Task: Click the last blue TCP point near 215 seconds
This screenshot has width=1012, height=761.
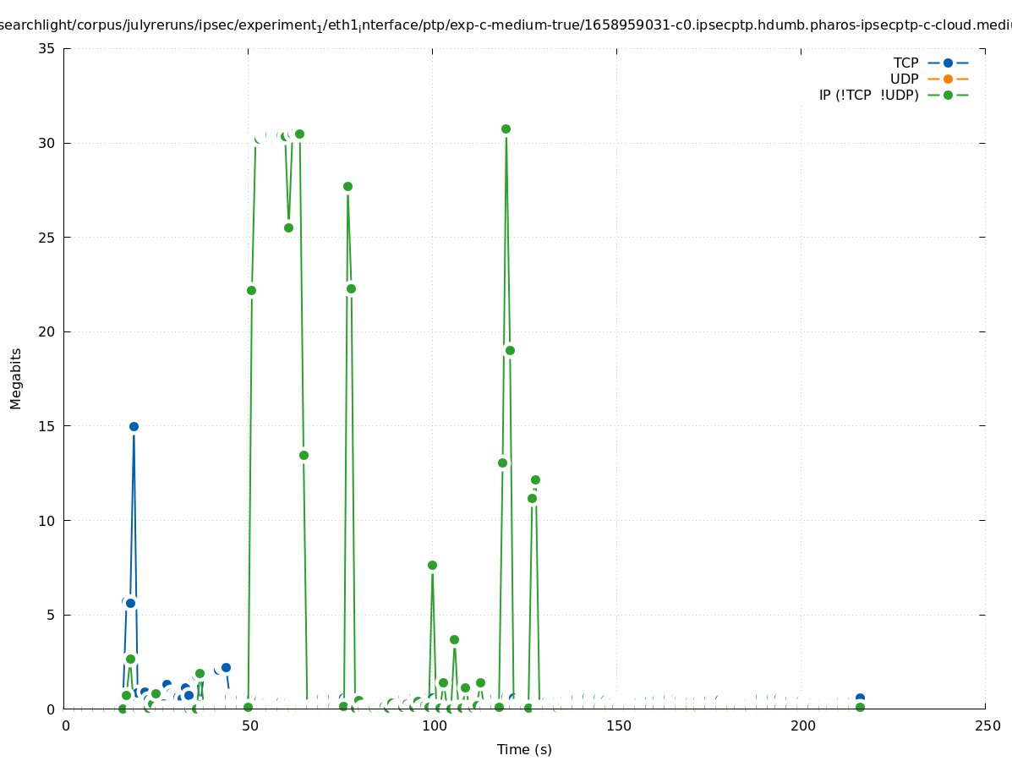Action: pyautogui.click(x=860, y=698)
